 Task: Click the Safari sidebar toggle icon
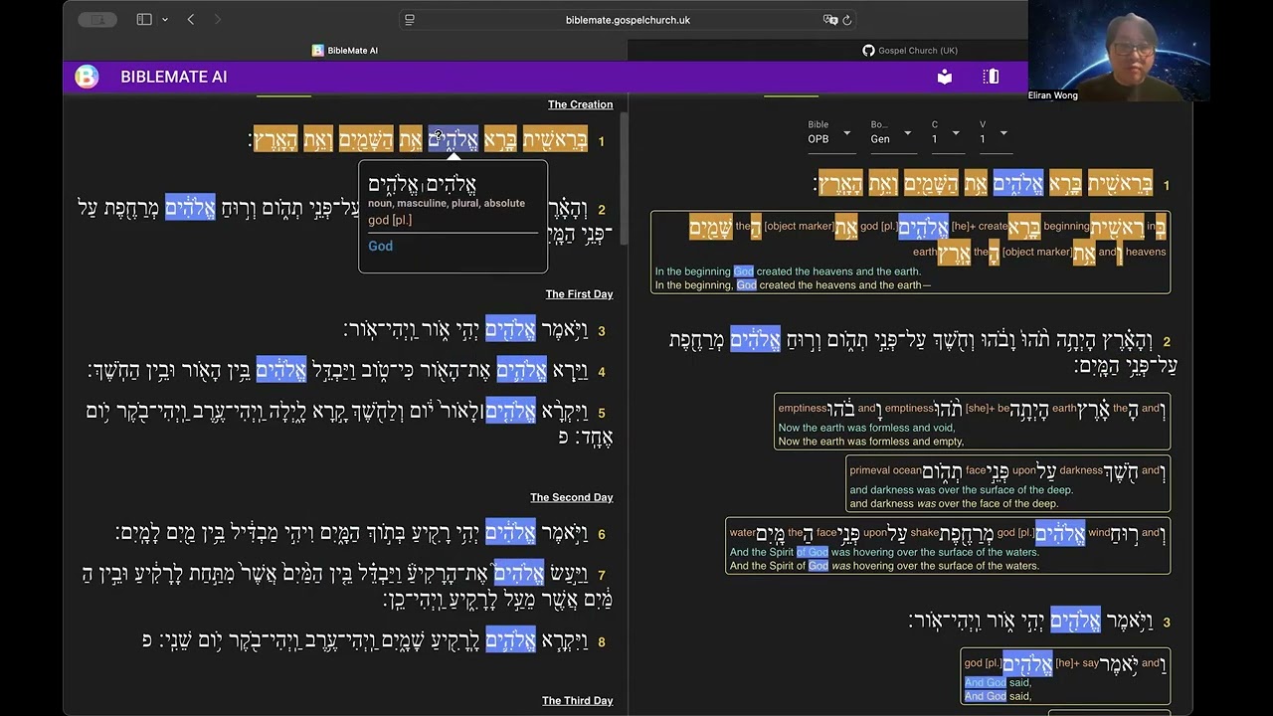pos(144,20)
